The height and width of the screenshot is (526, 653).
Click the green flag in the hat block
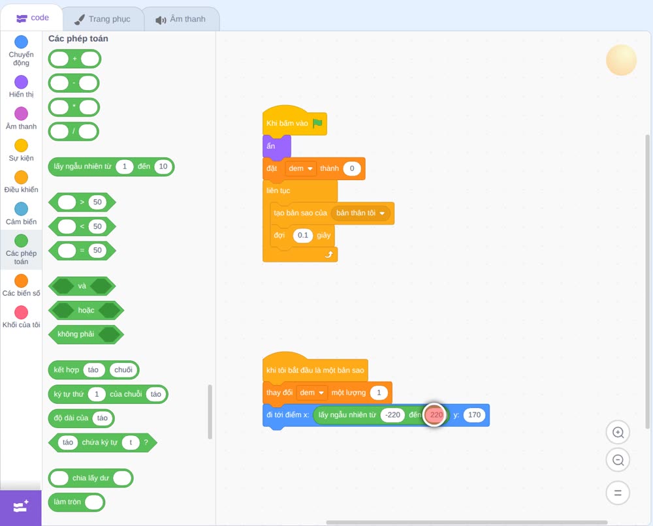[317, 123]
